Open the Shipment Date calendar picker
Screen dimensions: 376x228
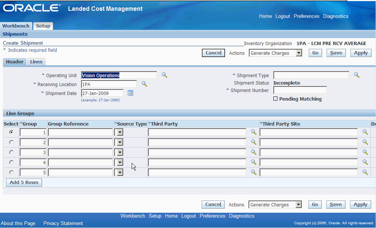[130, 93]
